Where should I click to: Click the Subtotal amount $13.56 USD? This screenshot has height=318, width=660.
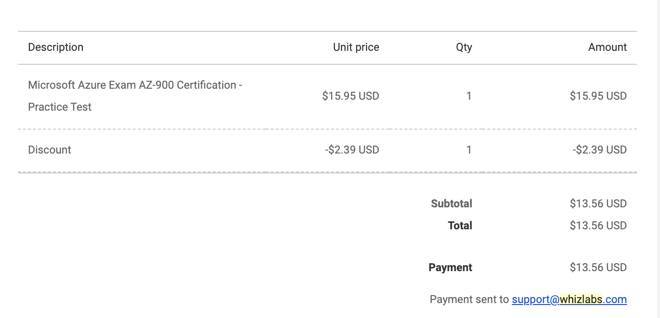598,204
